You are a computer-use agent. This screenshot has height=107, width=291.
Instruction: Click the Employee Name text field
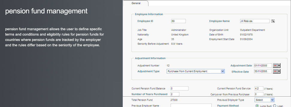[254, 21]
